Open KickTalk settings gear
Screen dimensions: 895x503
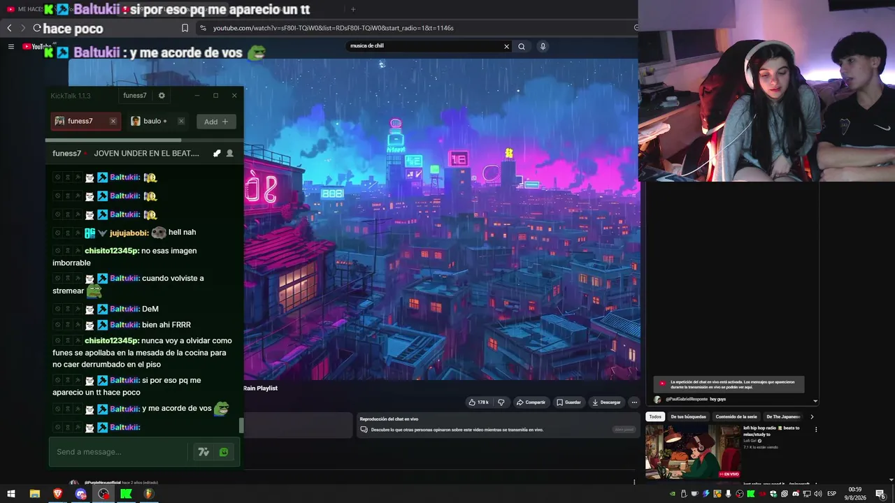coord(162,96)
